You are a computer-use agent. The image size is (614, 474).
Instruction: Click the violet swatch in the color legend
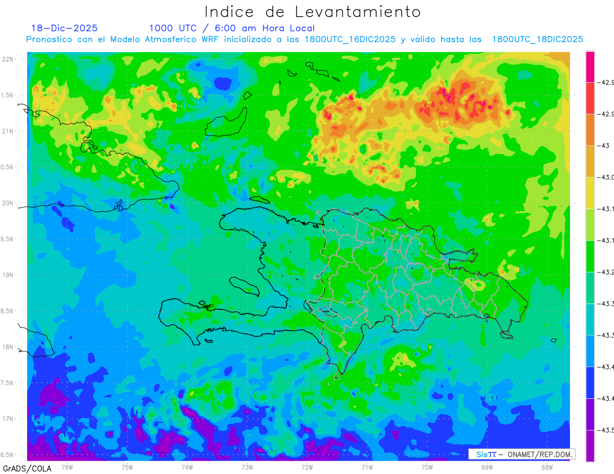590,415
